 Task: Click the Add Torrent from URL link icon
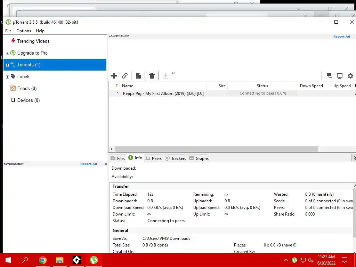(125, 75)
